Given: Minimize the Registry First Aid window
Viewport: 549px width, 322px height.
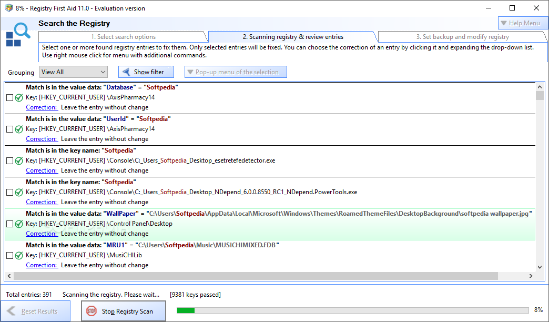Looking at the screenshot, I should [x=489, y=8].
